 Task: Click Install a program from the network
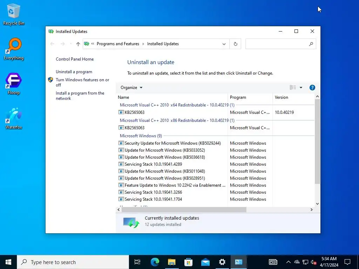click(x=80, y=96)
